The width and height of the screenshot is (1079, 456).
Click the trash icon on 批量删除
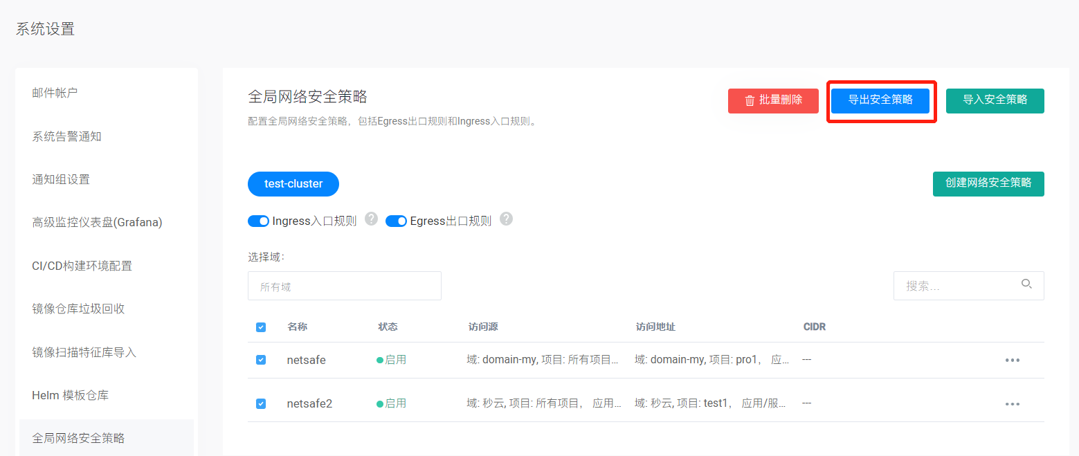click(750, 101)
